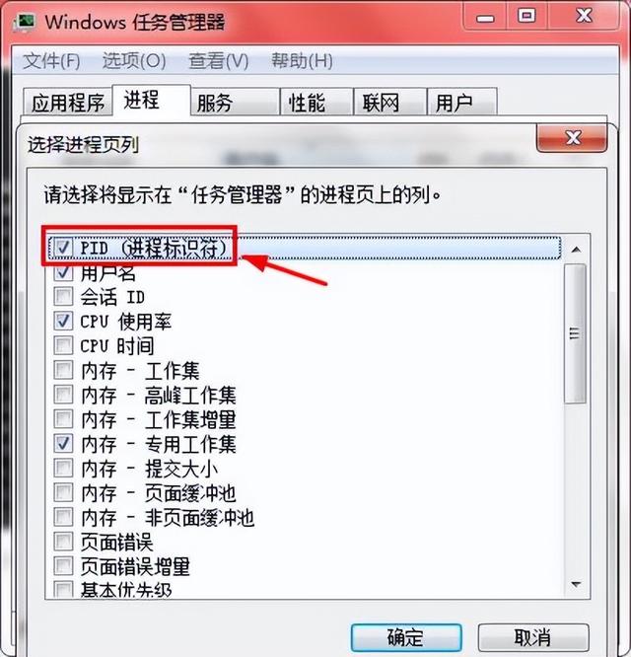Click the scroll up arrow in column list
Screen dimensions: 631x657
[x=576, y=250]
